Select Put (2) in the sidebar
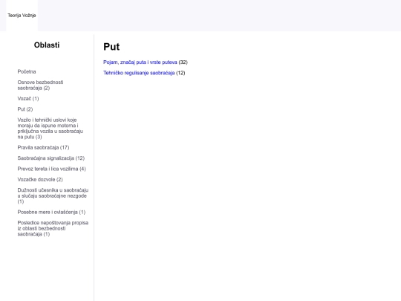 pos(25,109)
